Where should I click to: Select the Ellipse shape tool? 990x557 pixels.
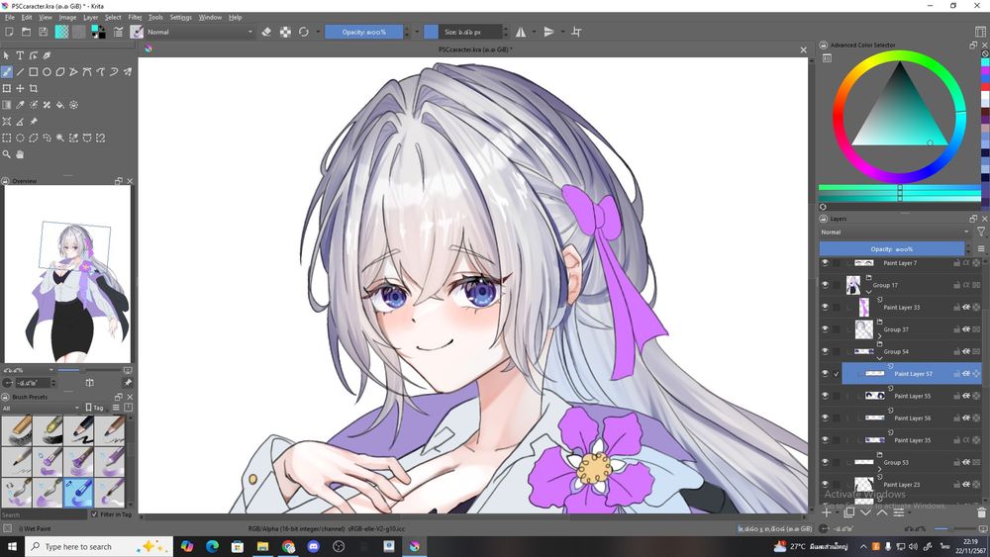47,72
